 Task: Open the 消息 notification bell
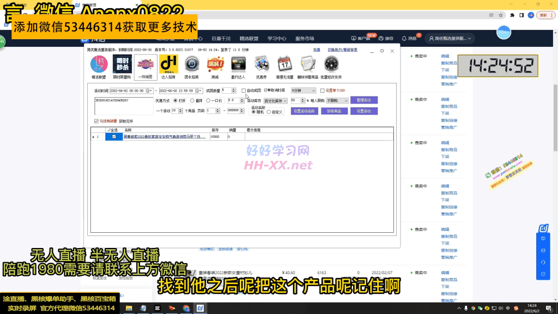click(409, 39)
